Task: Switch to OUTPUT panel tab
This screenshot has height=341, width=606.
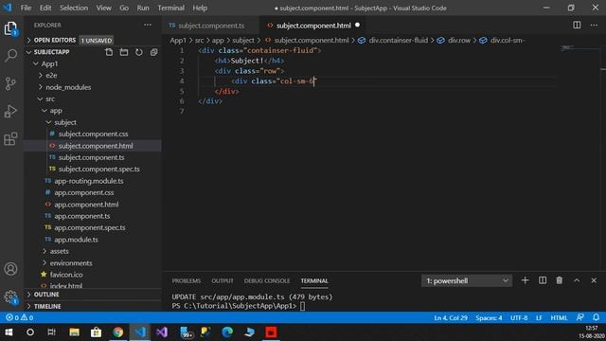Action: click(x=223, y=280)
